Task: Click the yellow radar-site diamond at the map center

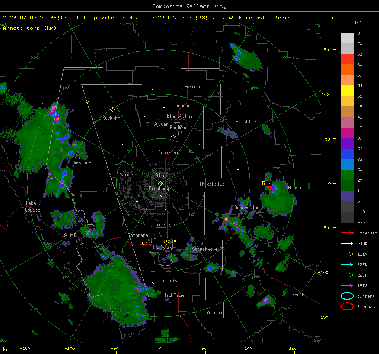Action: 161,184
